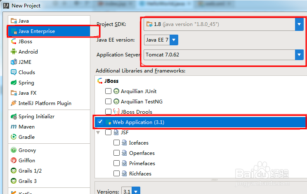
Task: Select the Java project type icon
Action: (14, 21)
